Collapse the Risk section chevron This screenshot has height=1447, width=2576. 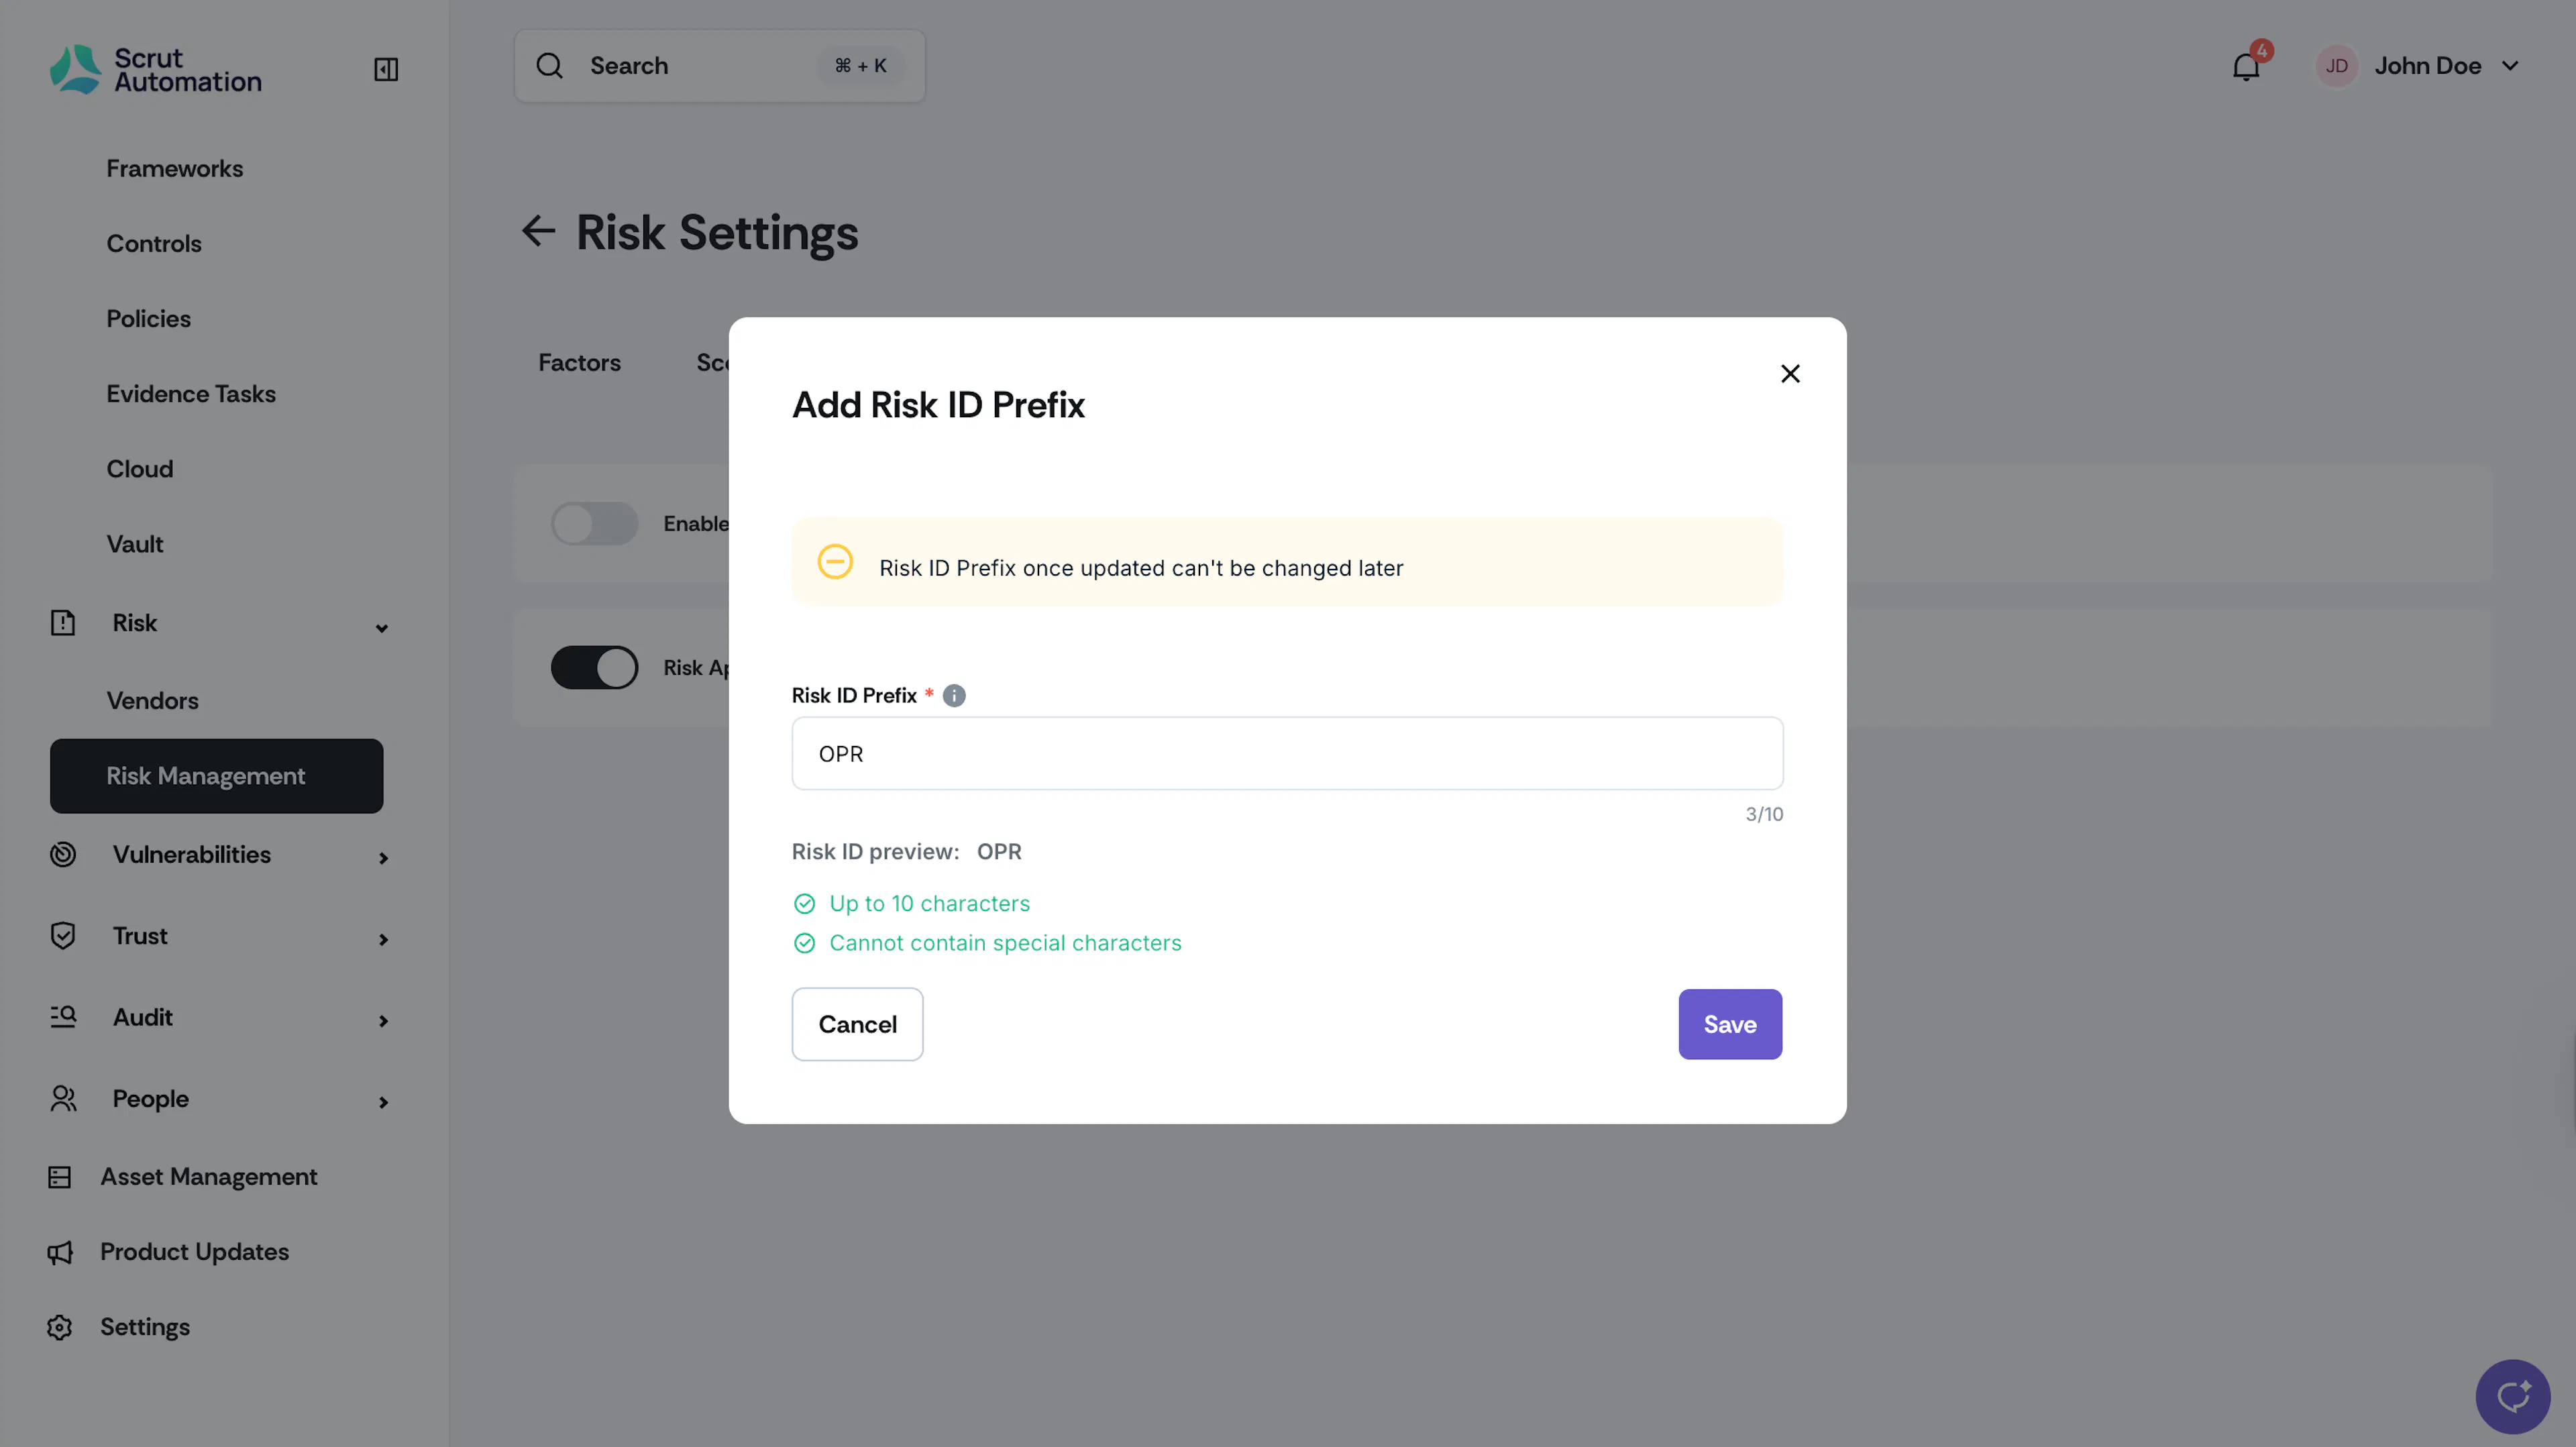[x=381, y=627]
